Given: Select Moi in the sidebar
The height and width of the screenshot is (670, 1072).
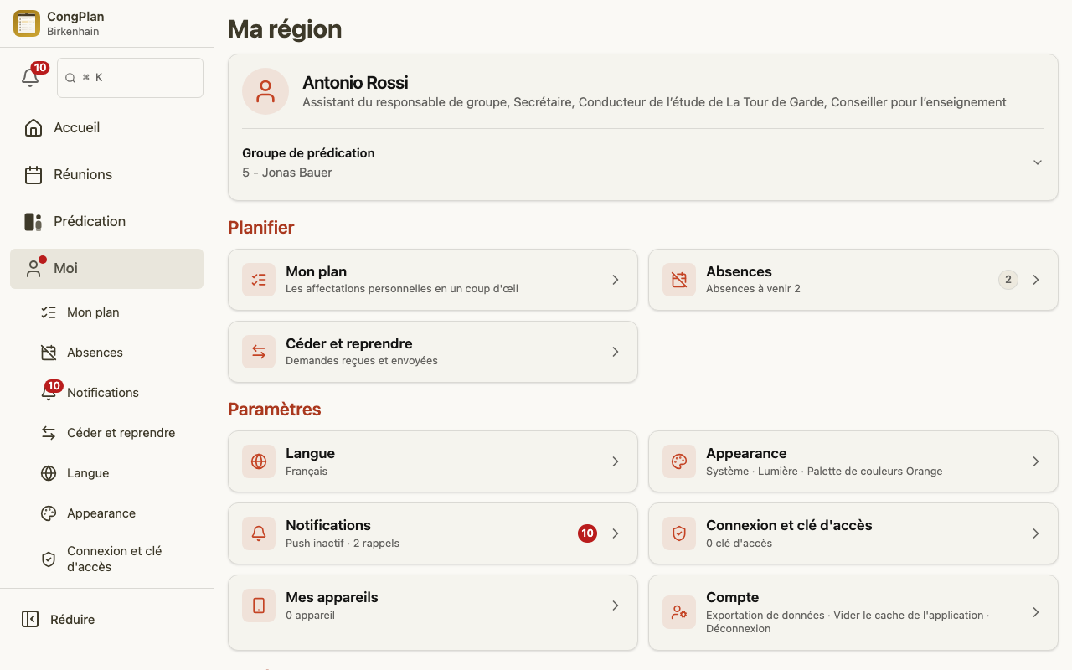Looking at the screenshot, I should point(106,269).
